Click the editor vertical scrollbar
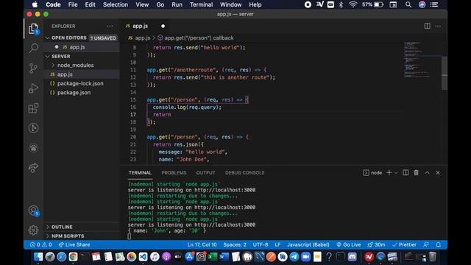This screenshot has height=265, width=471. (x=445, y=73)
